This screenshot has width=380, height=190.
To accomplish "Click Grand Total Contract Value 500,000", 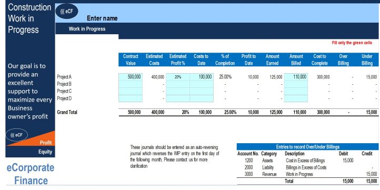I will click(x=134, y=112).
